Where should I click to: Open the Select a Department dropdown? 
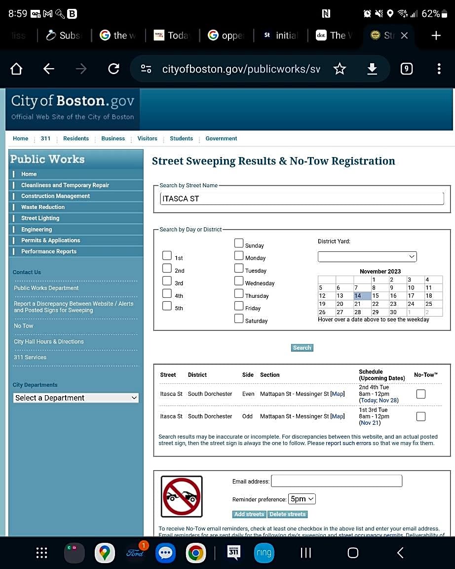(x=76, y=398)
